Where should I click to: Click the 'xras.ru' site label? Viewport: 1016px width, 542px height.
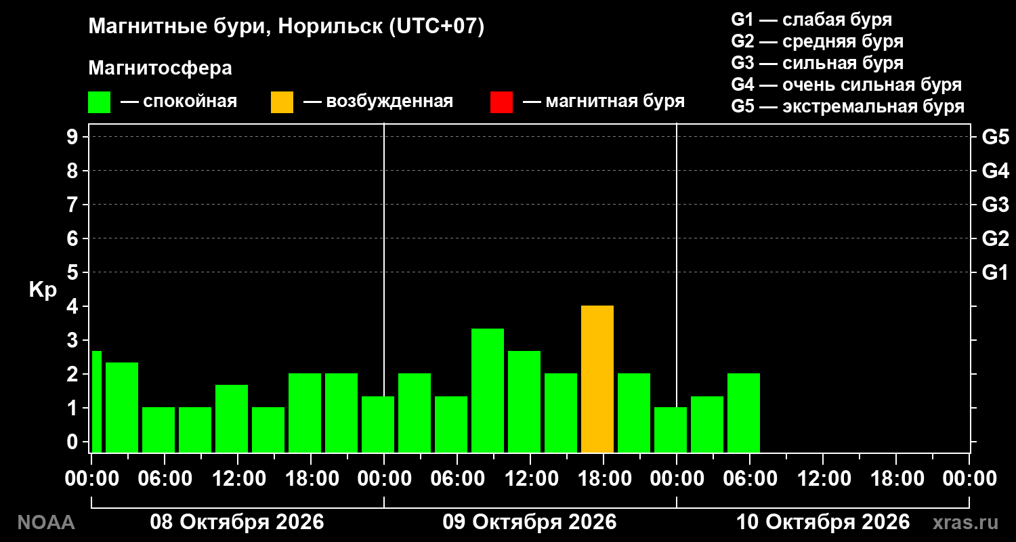[x=966, y=522]
